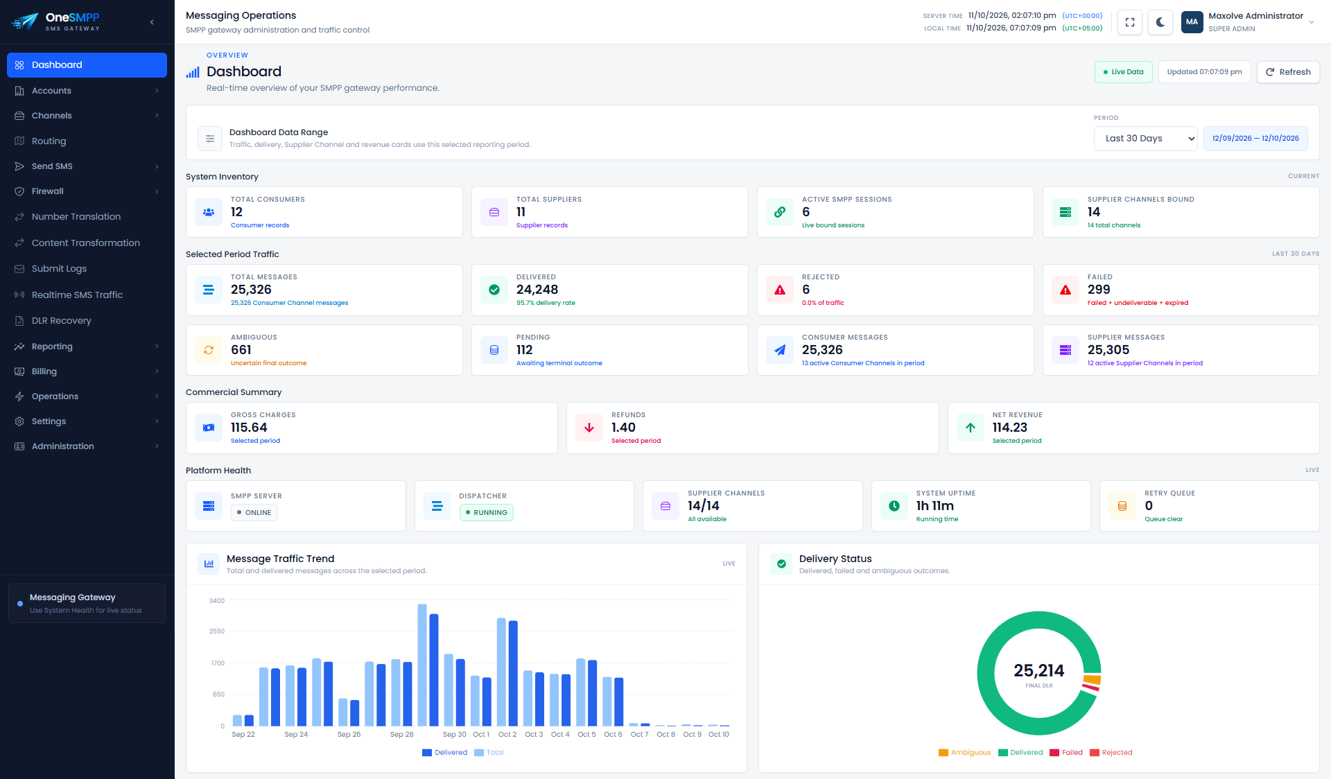Expand the Accounts menu
This screenshot has width=1331, height=779.
87,91
